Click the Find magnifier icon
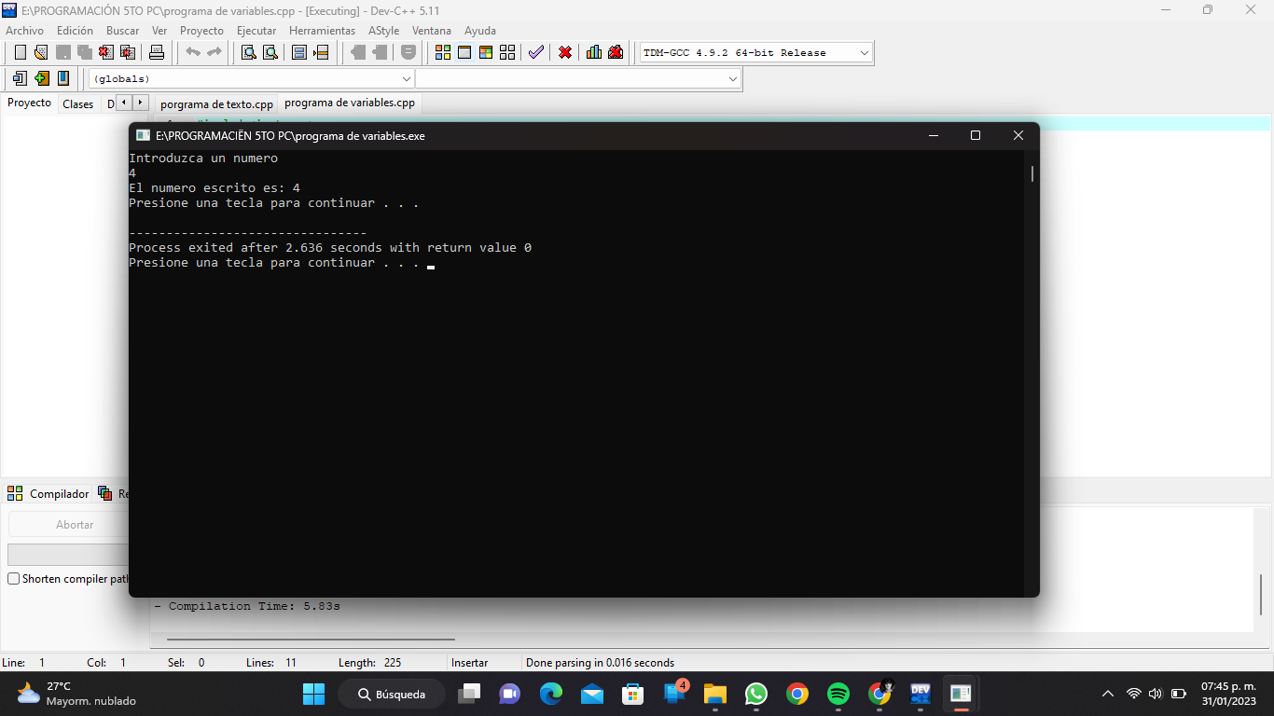Screen dimensions: 1274x716 click(249, 52)
